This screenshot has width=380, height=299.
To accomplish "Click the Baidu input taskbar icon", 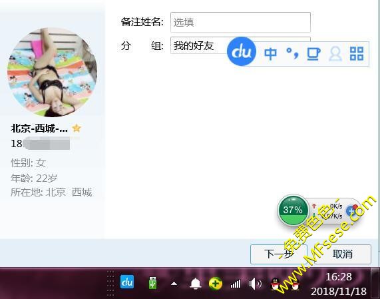I will [x=127, y=282].
